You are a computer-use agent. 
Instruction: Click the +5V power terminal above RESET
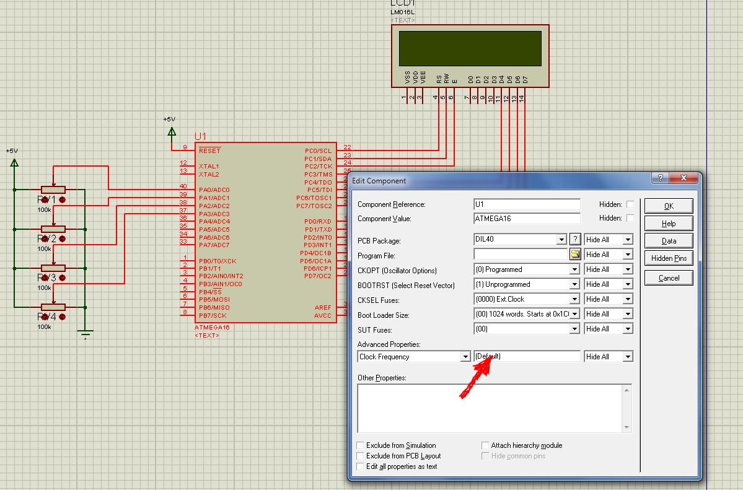point(172,131)
